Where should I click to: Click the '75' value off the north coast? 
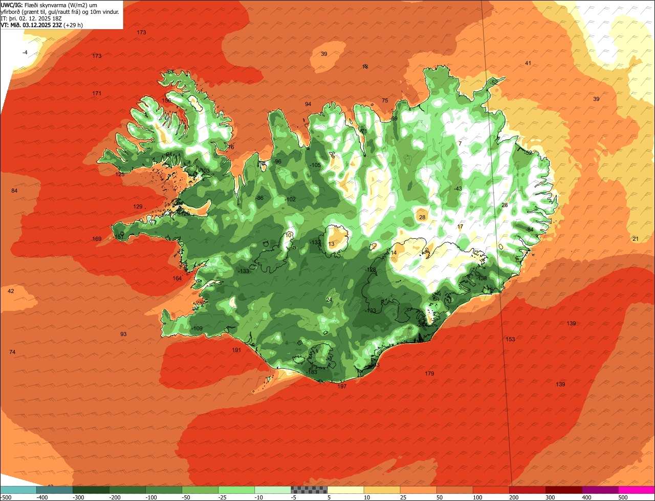(385, 100)
